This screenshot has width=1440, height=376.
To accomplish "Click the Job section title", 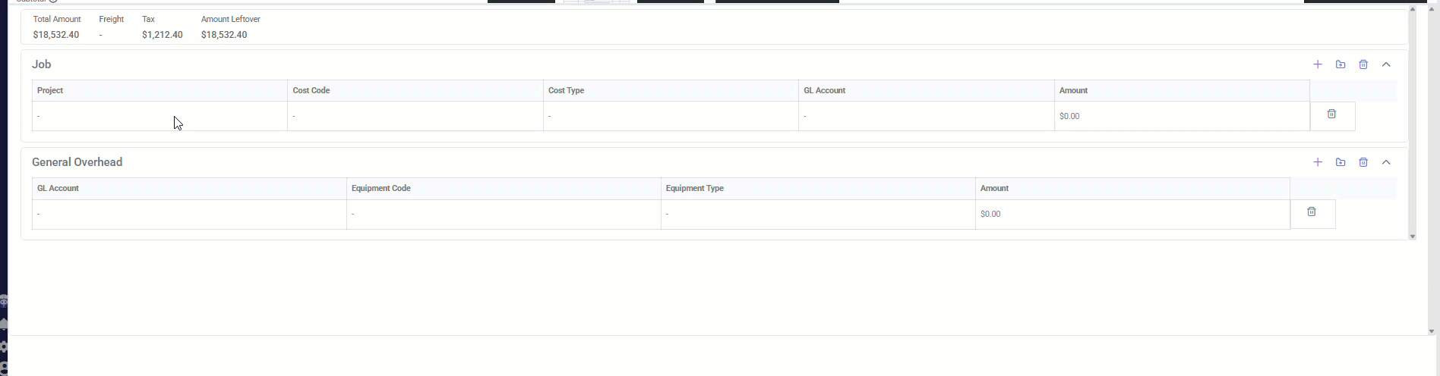I will click(x=42, y=64).
